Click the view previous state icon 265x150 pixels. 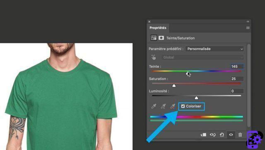point(212,135)
